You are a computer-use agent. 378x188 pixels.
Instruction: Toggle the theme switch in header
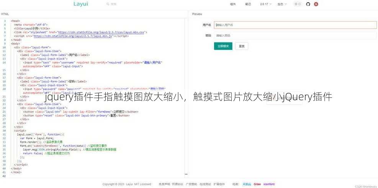coord(298,4)
